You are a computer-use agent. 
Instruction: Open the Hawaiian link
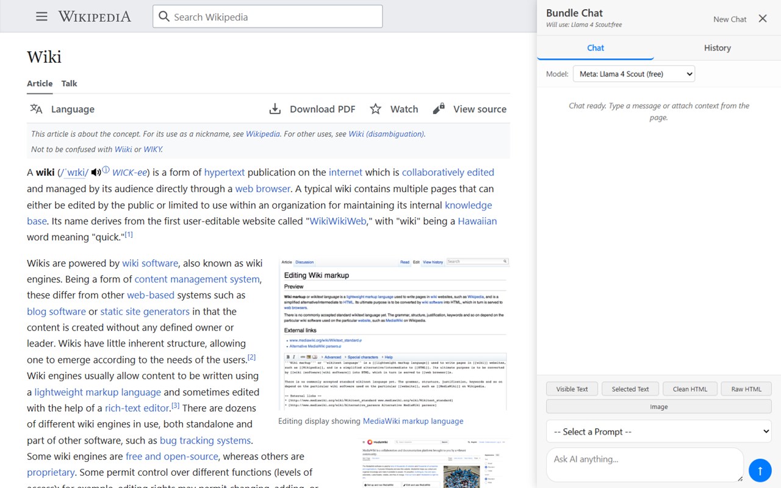point(477,221)
